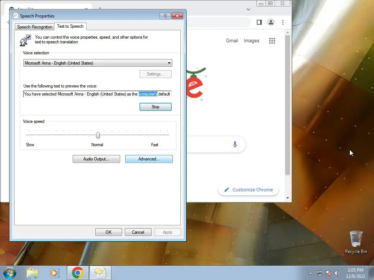The image size is (374, 280).
Task: Open the Windows Start menu
Action: coord(10,273)
